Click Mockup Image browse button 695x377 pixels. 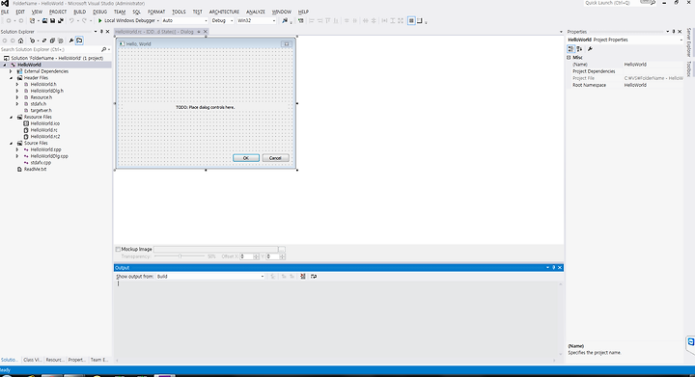click(x=282, y=249)
